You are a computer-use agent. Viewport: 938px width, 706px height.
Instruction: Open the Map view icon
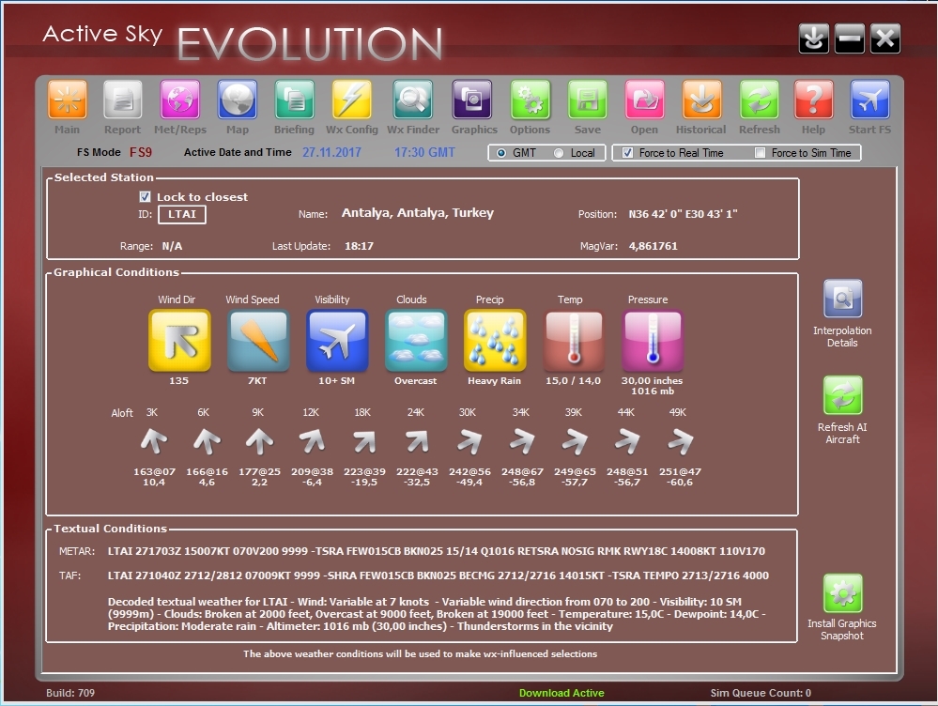coord(238,100)
